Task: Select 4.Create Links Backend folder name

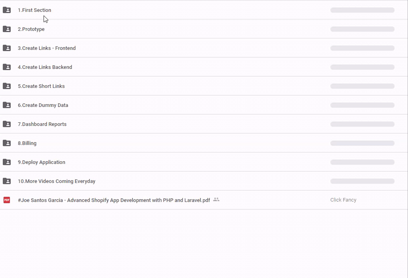Action: pyautogui.click(x=45, y=67)
